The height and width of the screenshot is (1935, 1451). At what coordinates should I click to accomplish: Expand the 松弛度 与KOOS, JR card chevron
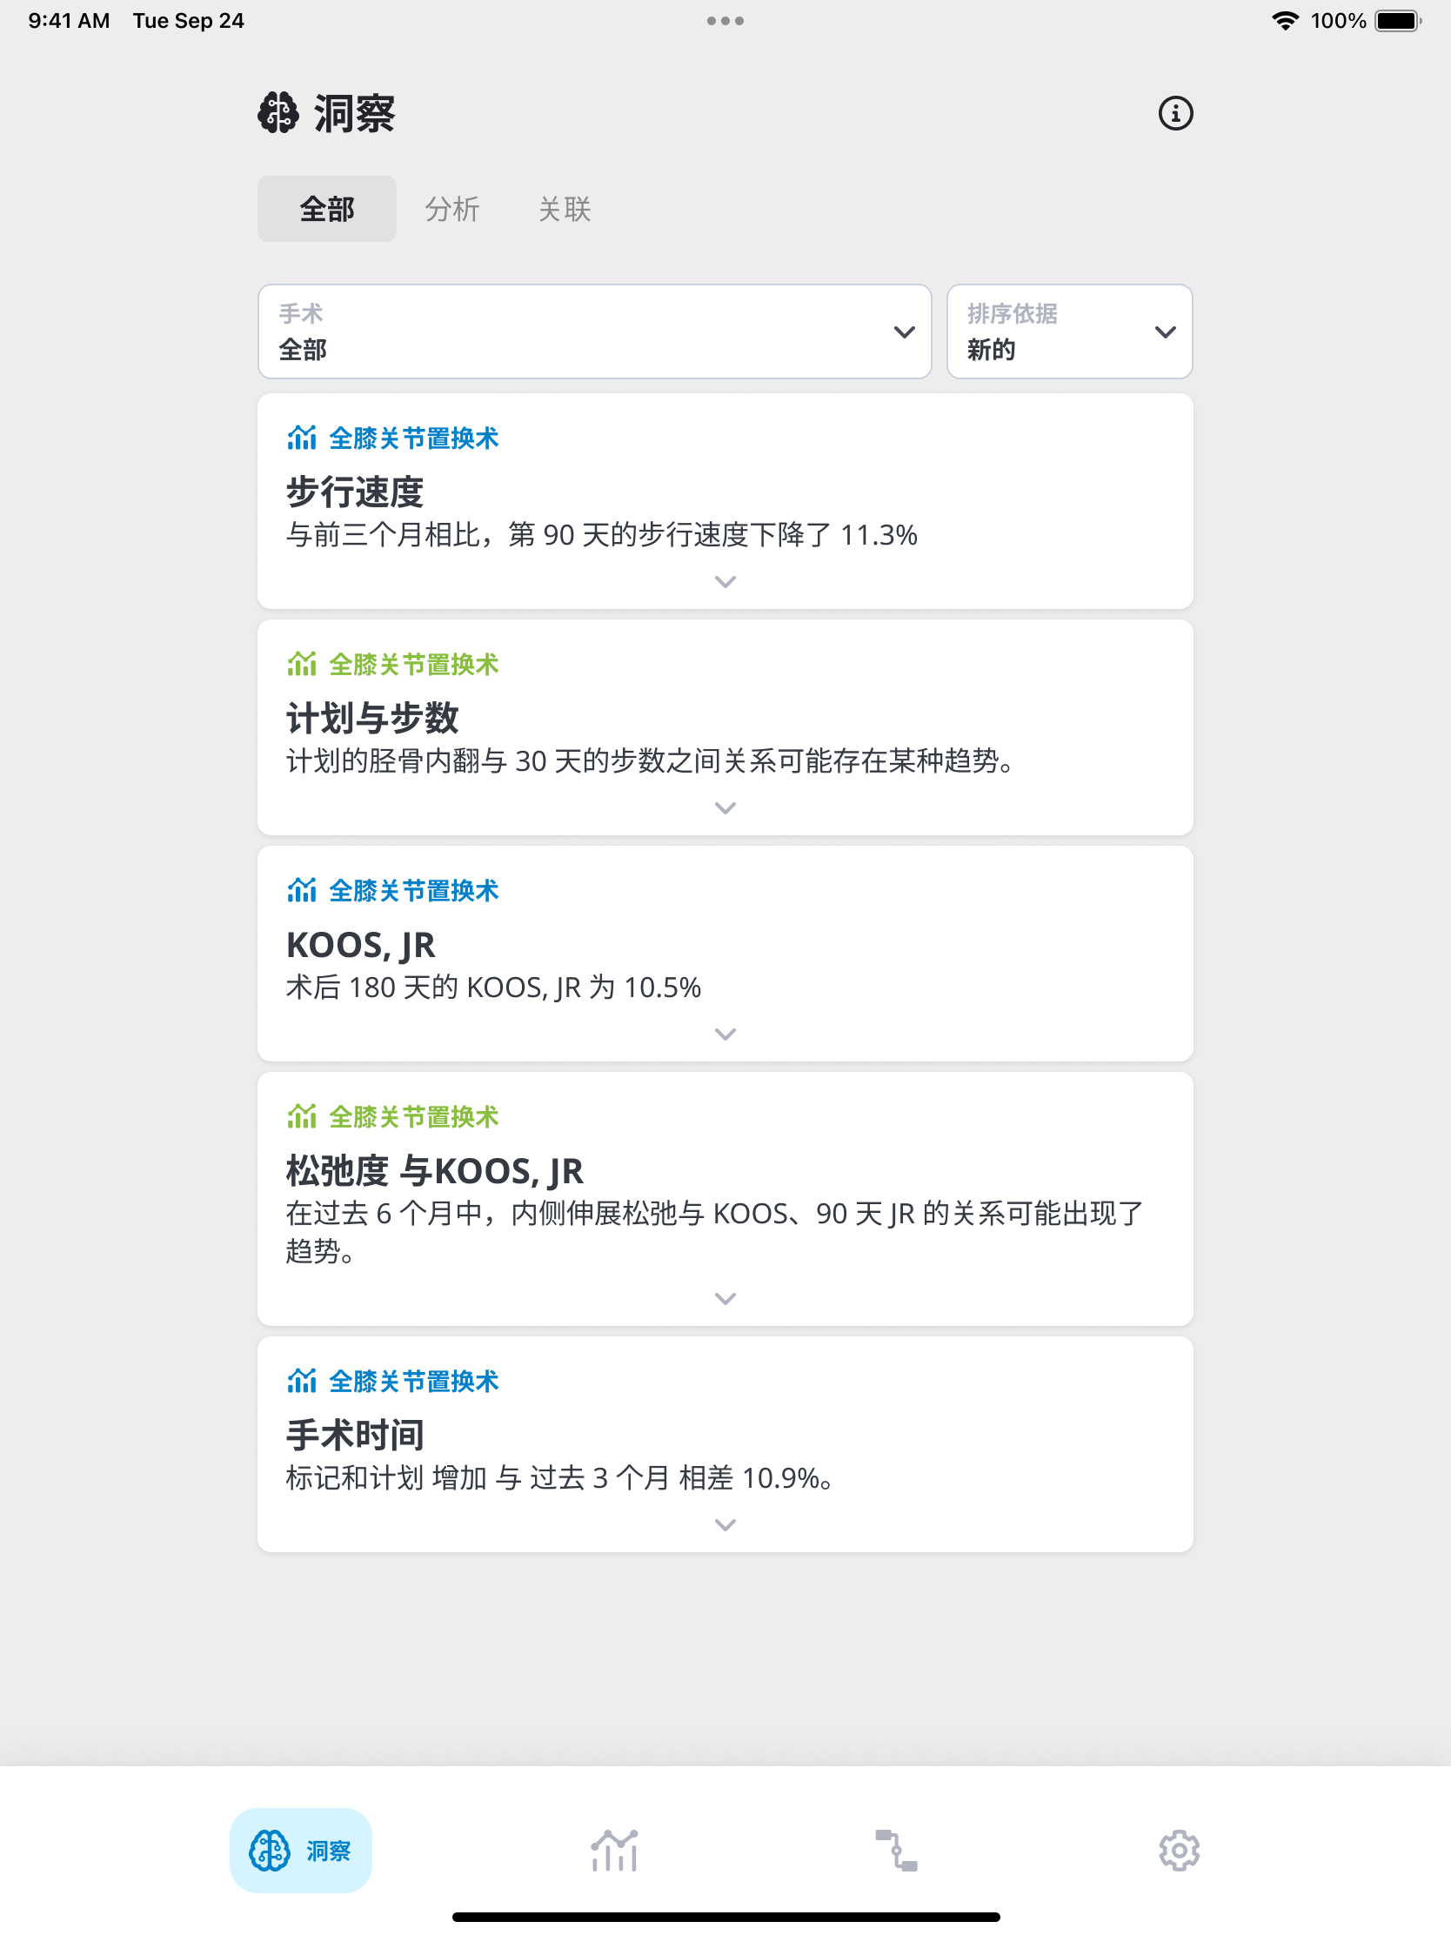[x=725, y=1298]
